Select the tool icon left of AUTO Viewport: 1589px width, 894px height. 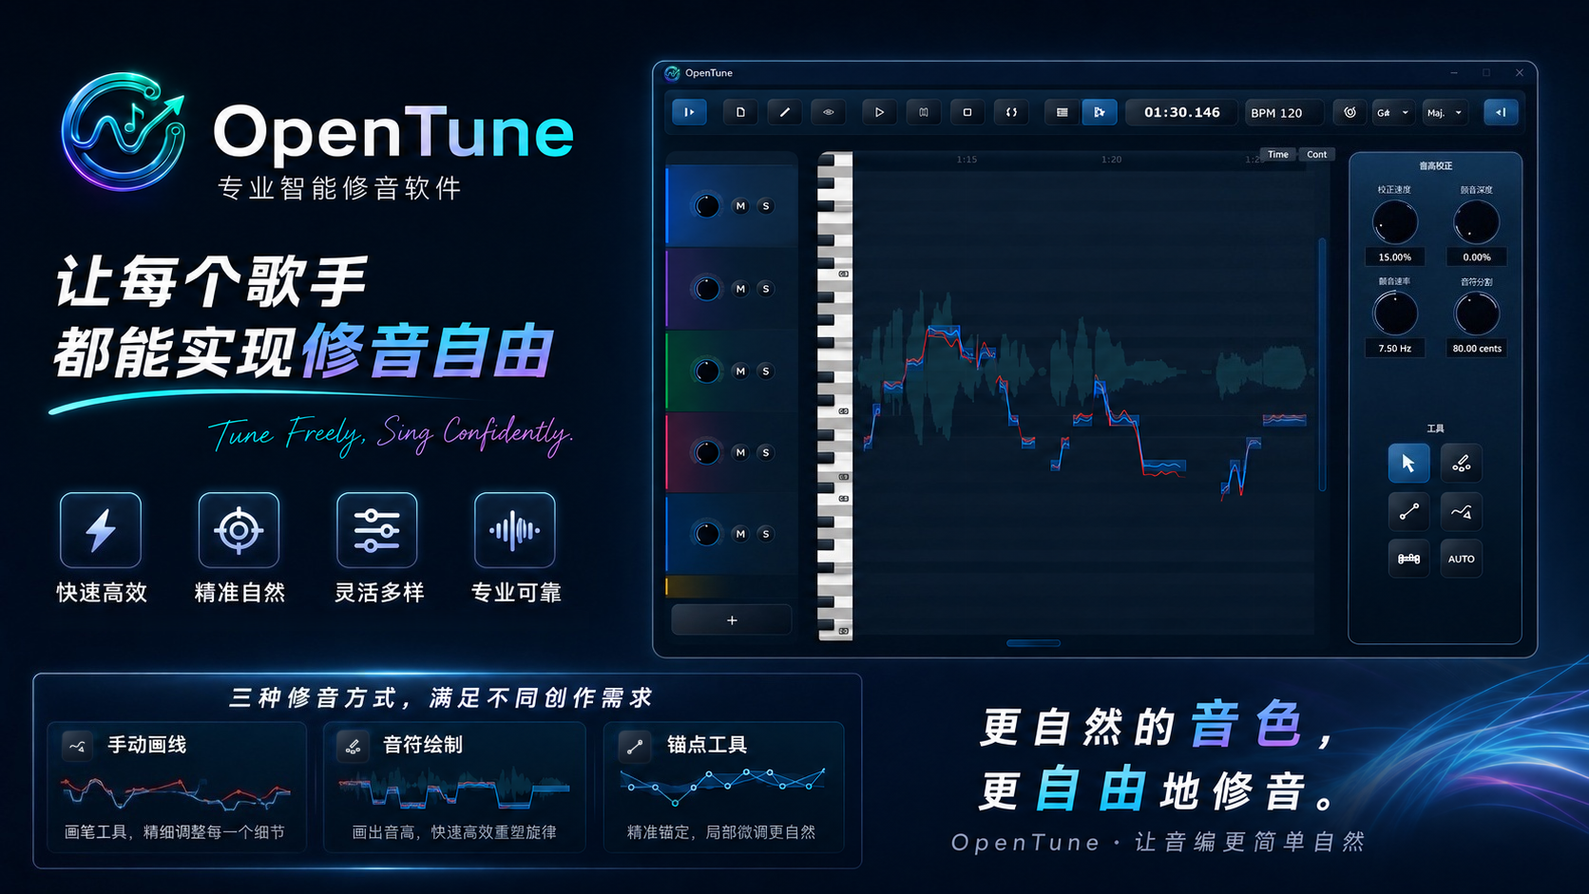click(1408, 559)
